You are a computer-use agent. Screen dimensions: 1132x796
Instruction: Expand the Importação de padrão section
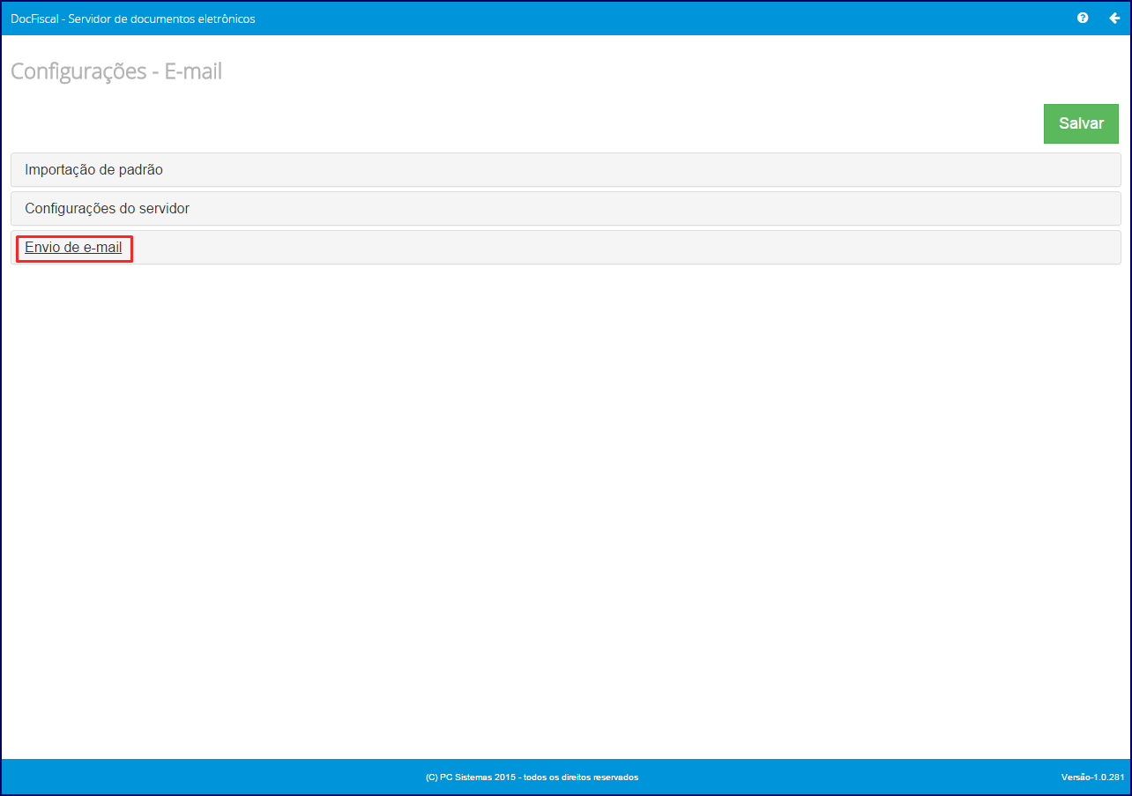click(x=565, y=170)
